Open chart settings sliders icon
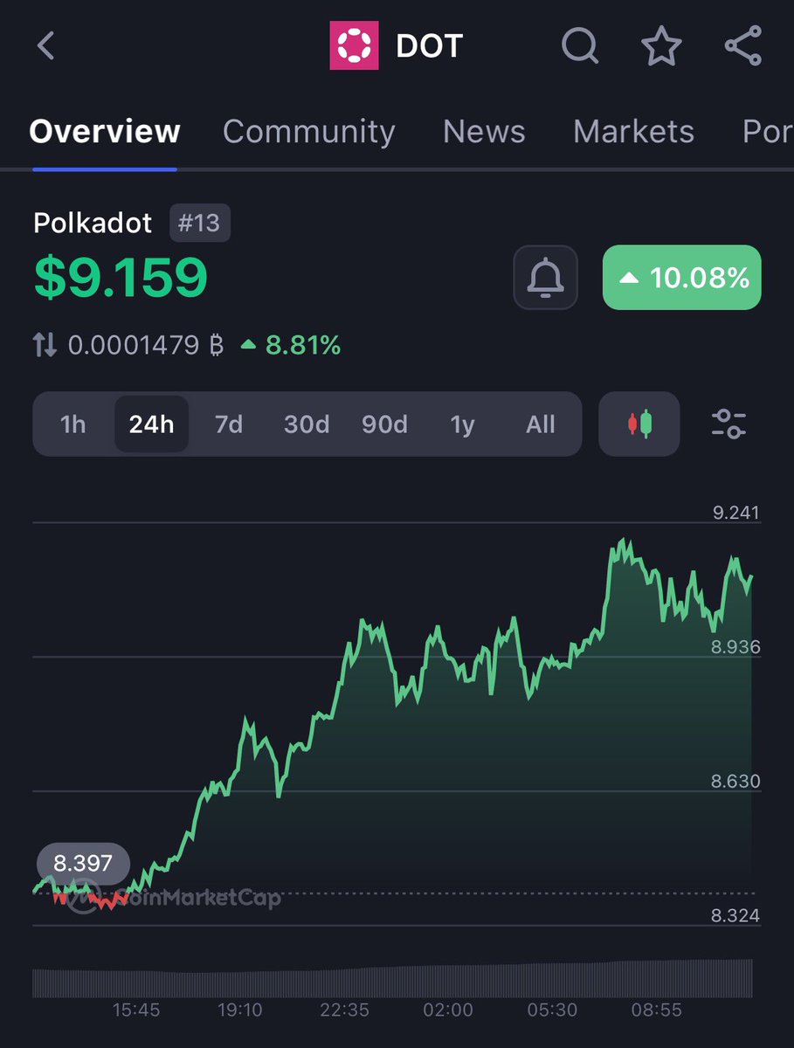This screenshot has height=1048, width=794. tap(728, 424)
